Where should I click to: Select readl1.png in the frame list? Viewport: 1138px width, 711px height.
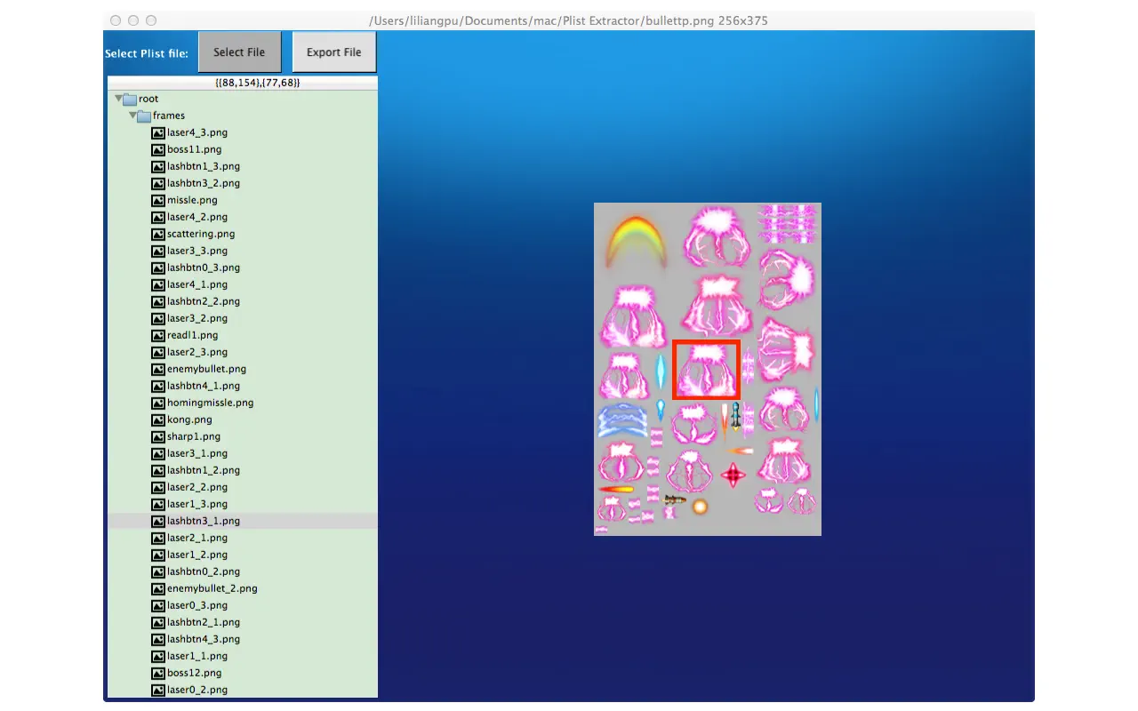pos(191,335)
